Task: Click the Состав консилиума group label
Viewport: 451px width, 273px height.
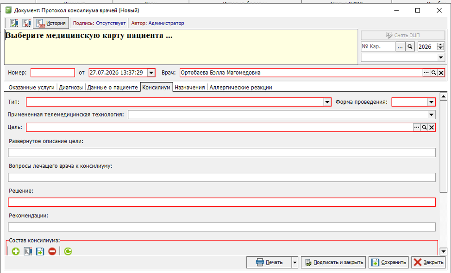Action: [x=34, y=241]
